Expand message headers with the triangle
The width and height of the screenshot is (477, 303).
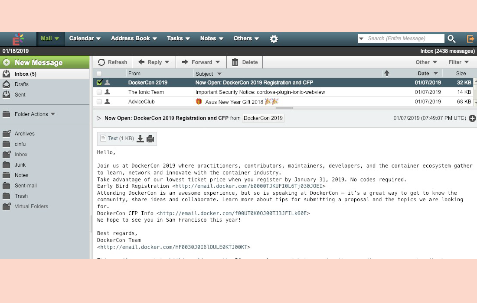point(98,118)
